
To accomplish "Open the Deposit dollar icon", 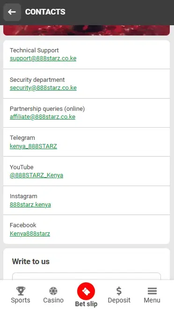I will click(x=119, y=291).
